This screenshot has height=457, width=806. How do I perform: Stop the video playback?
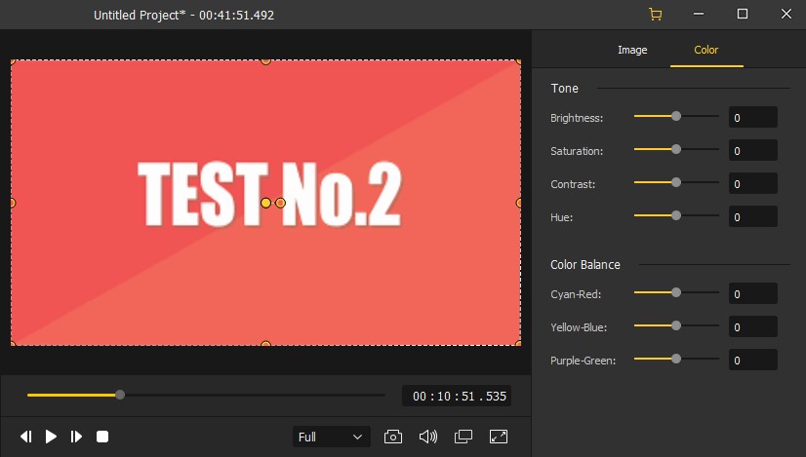click(x=102, y=437)
